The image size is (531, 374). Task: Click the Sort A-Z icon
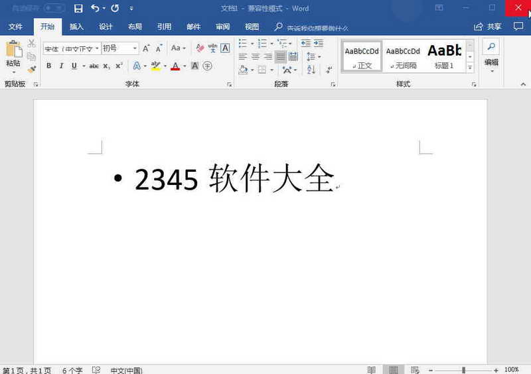click(x=311, y=70)
